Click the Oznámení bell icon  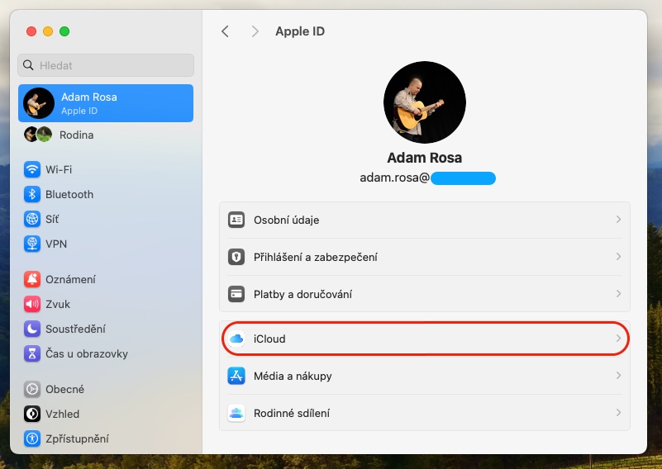[32, 279]
